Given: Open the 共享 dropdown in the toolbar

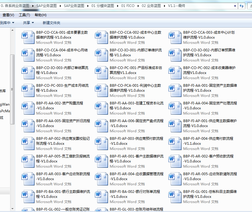Looking at the screenshot, I should coord(28,23).
